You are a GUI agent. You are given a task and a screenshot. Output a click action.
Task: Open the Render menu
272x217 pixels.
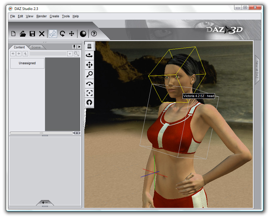pyautogui.click(x=41, y=16)
